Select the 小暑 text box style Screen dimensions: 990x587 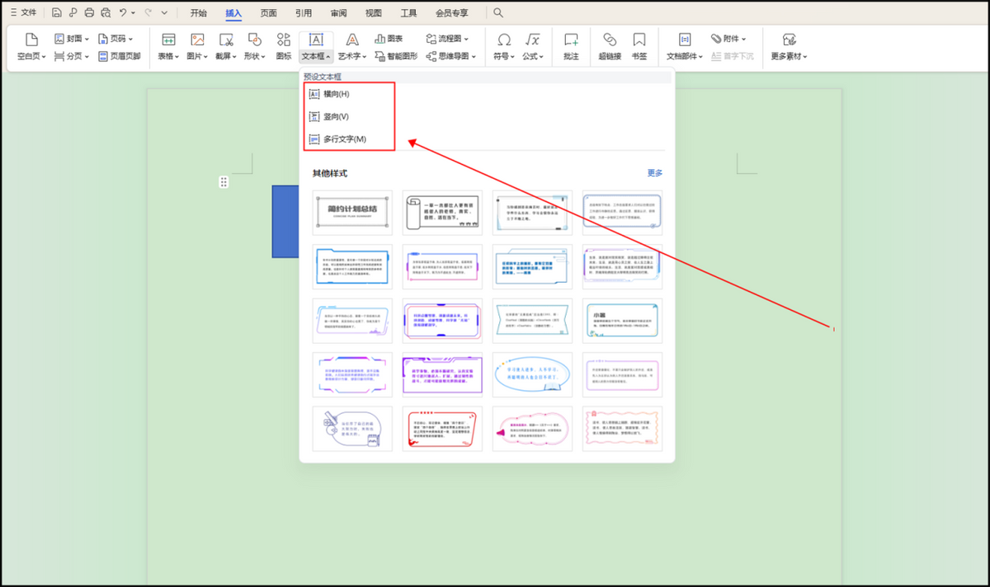[621, 321]
